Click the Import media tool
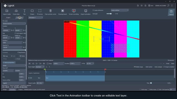The width and height of the screenshot is (177, 99). pyautogui.click(x=7, y=12)
